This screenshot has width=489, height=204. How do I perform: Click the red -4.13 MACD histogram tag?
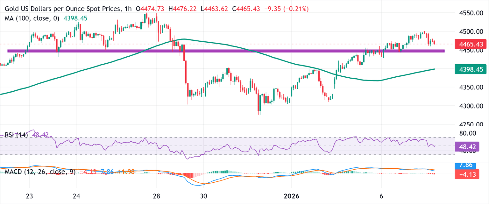pyautogui.click(x=466, y=174)
